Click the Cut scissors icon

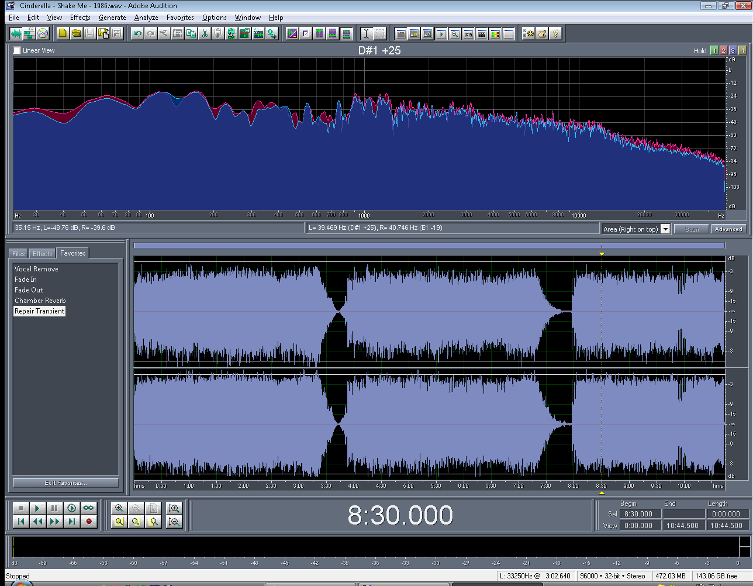[x=205, y=33]
